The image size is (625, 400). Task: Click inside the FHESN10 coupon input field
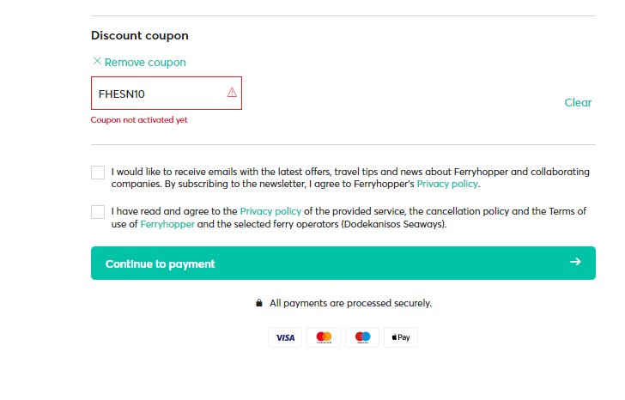[x=167, y=94]
